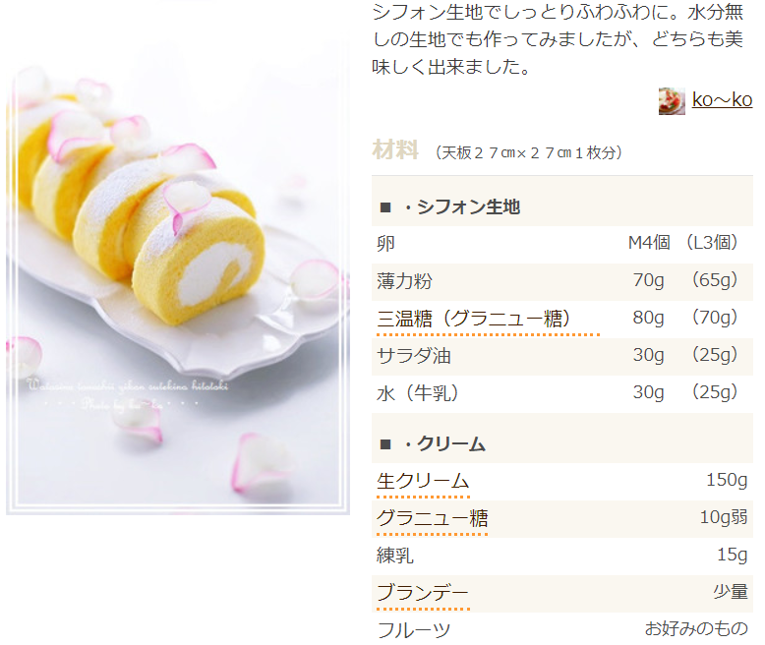Click the recipe description text paragraph
Screen dimensions: 765x645
pyautogui.click(x=558, y=39)
